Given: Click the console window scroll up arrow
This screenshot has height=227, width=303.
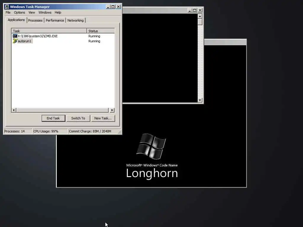Looking at the screenshot, I should coord(200,16).
